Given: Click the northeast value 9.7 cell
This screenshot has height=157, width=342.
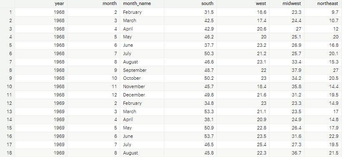Looking at the screenshot, I should pyautogui.click(x=322, y=12).
